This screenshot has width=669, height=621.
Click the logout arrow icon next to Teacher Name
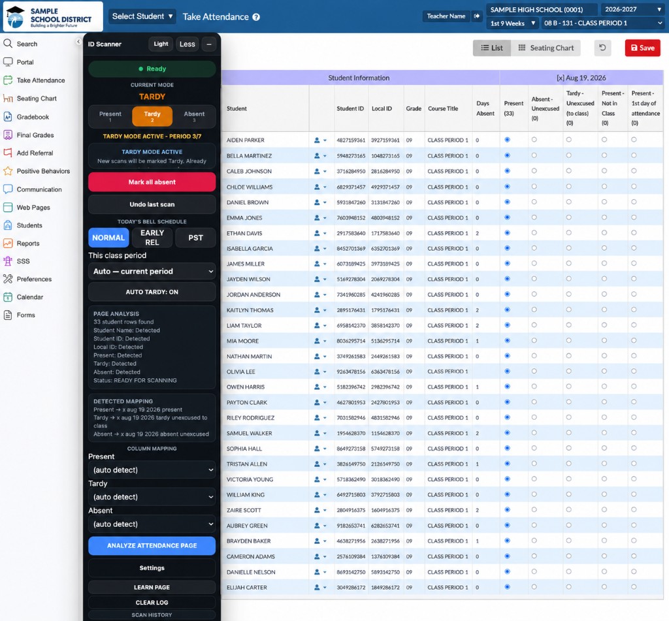coord(476,16)
